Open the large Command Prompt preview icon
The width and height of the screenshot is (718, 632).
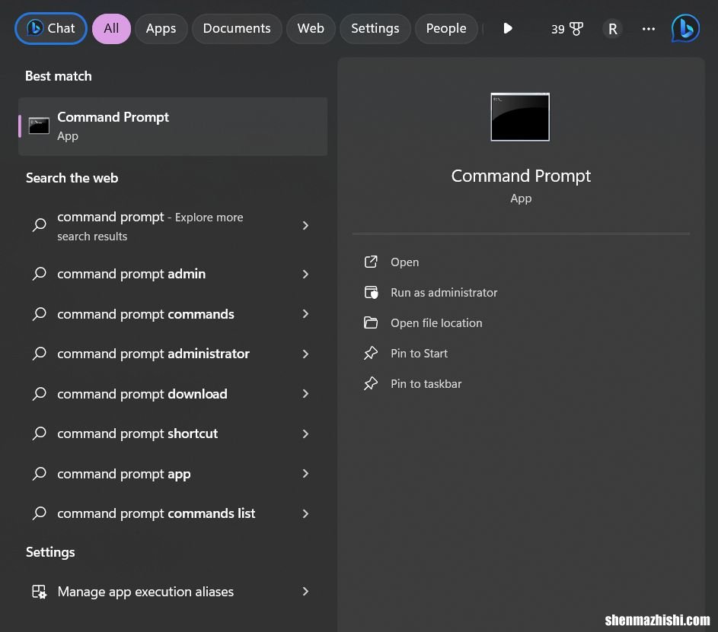[x=520, y=117]
